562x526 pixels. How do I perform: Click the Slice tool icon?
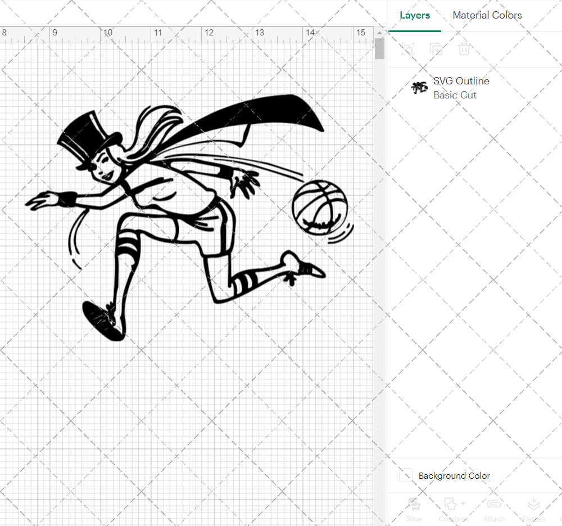[x=414, y=504]
